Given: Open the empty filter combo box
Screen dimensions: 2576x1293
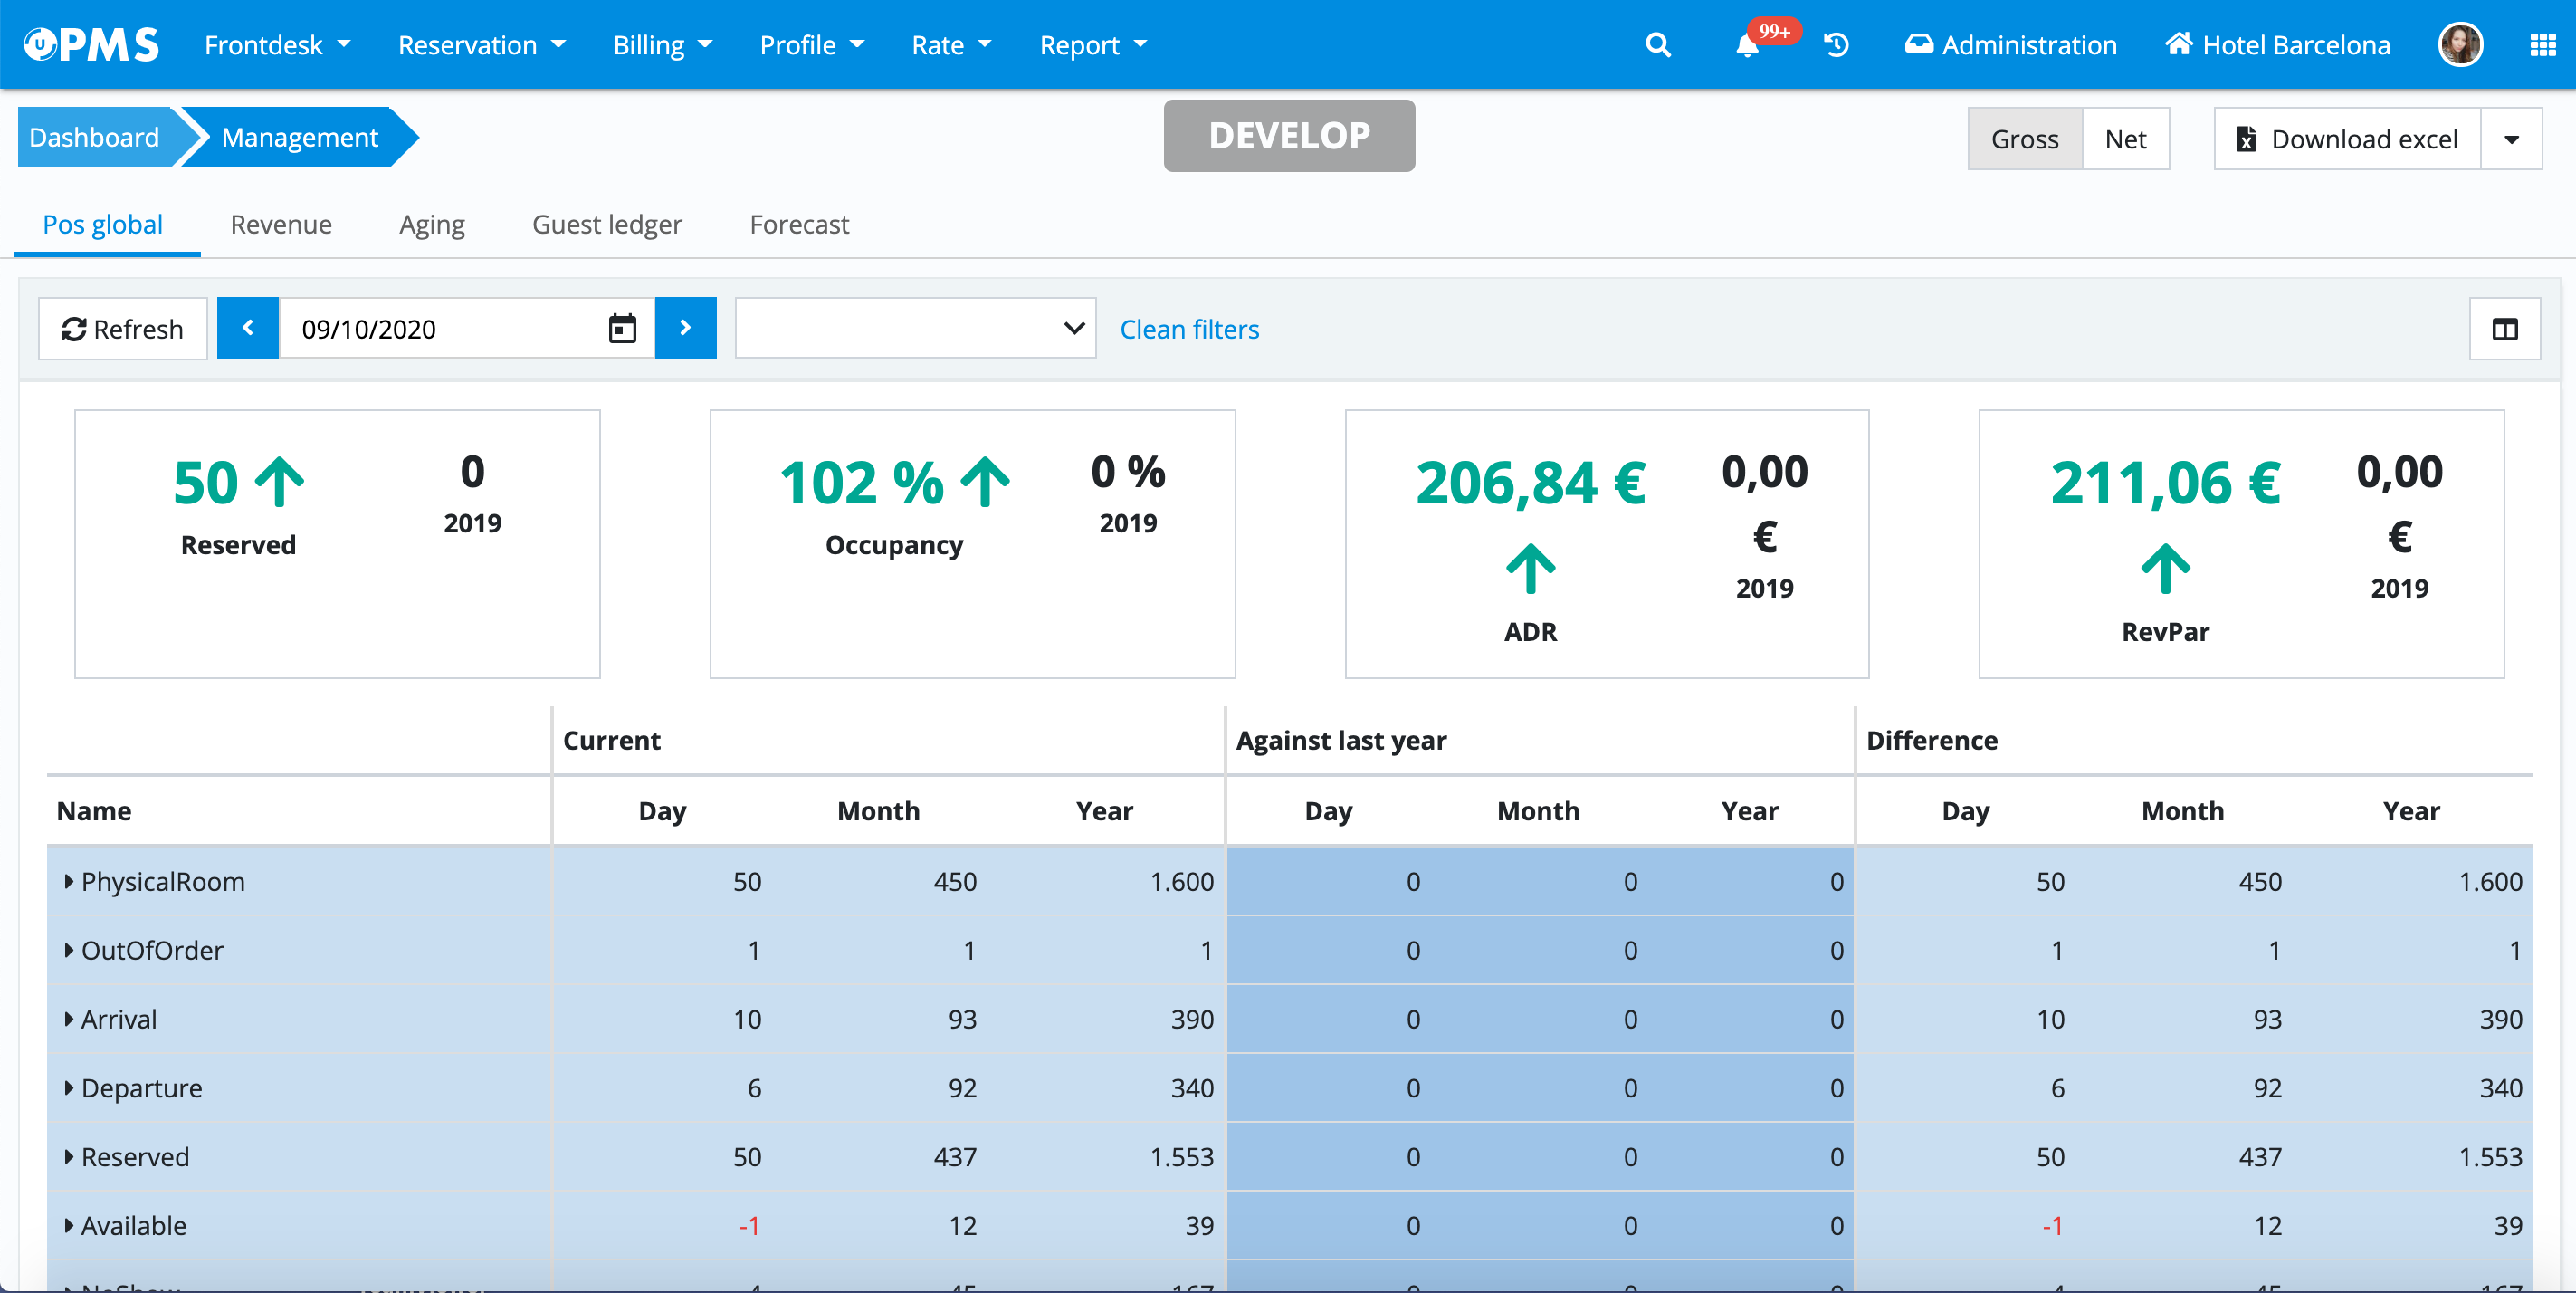Looking at the screenshot, I should [x=914, y=328].
